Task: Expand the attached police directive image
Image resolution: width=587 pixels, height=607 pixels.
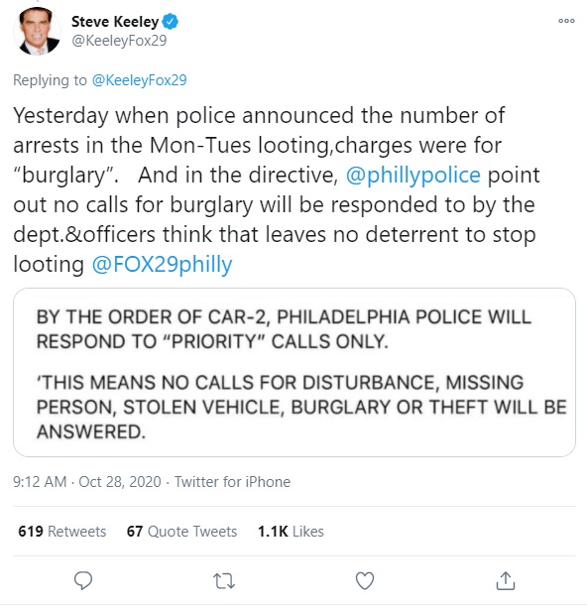Action: pyautogui.click(x=294, y=372)
